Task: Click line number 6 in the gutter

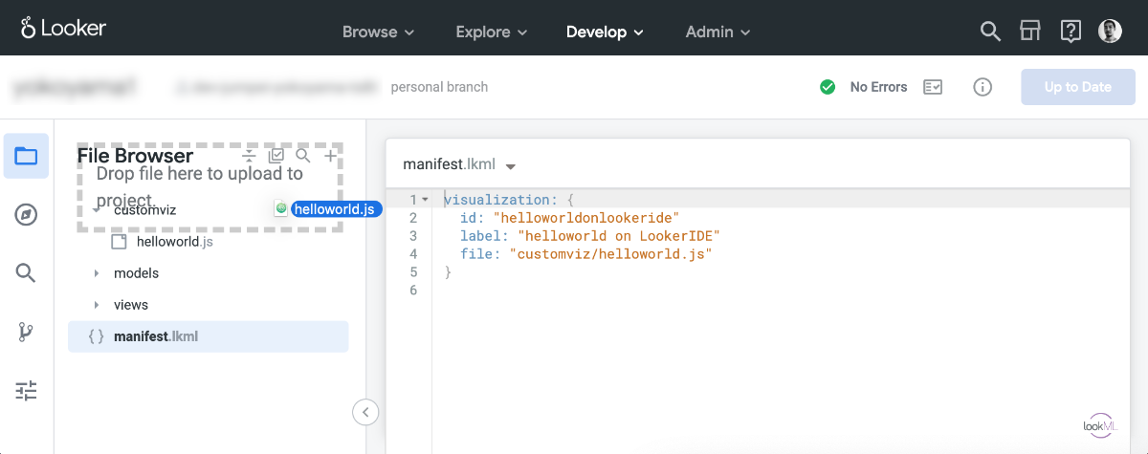Action: pyautogui.click(x=413, y=291)
